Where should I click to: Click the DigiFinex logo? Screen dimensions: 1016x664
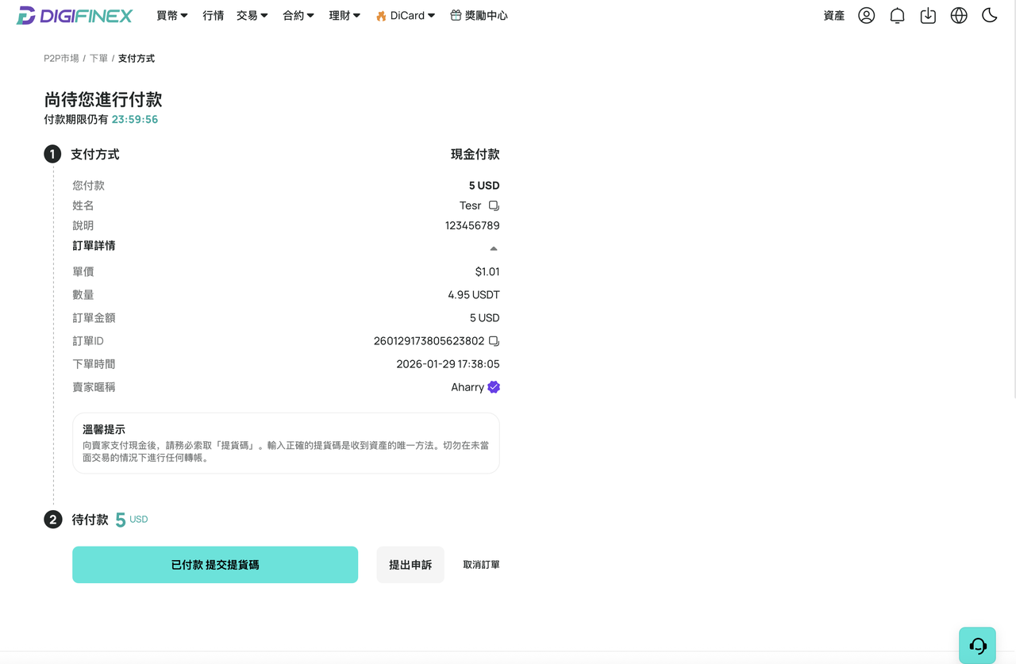[x=75, y=15]
